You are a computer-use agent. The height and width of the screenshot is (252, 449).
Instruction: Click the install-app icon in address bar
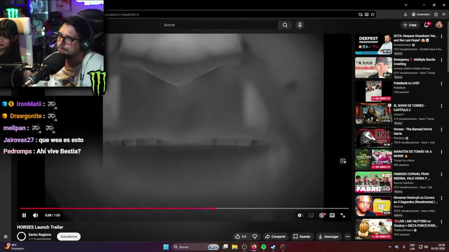click(367, 14)
